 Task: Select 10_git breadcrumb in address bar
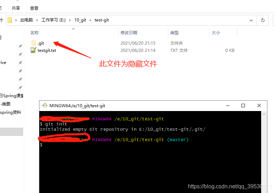[80, 20]
